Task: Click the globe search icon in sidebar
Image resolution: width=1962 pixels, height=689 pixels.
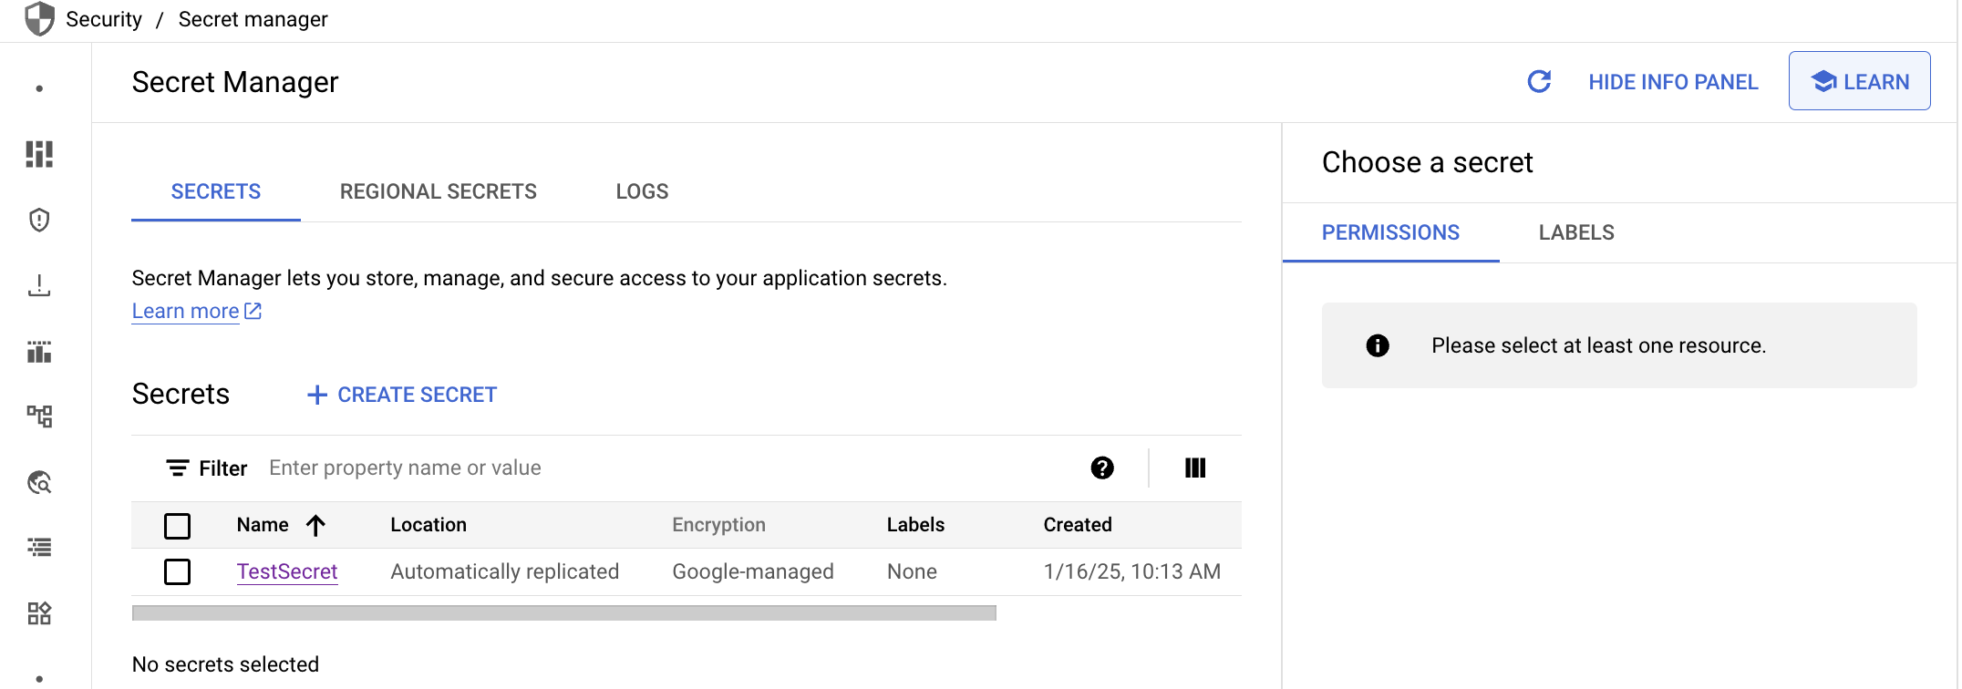Action: click(39, 482)
